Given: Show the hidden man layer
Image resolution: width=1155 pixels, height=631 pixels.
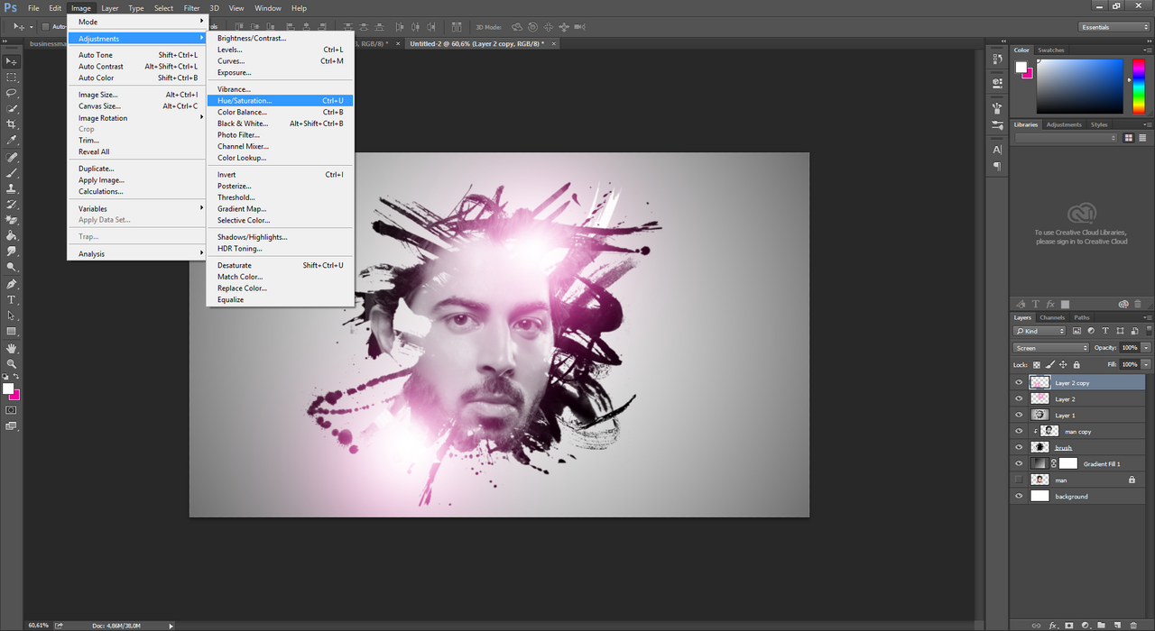Looking at the screenshot, I should tap(1019, 480).
